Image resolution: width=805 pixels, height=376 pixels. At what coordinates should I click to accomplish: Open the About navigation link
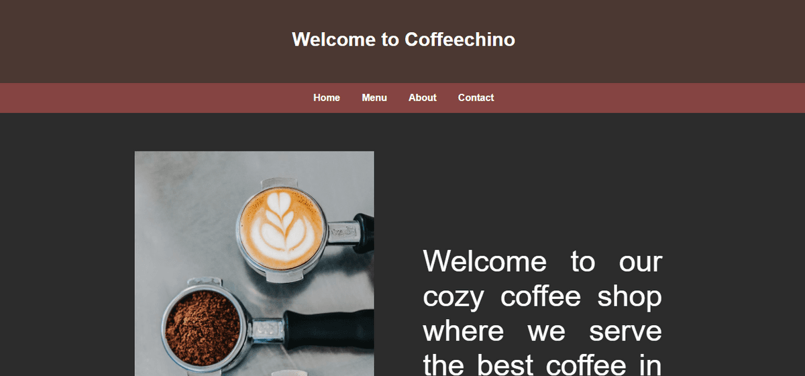pos(423,98)
